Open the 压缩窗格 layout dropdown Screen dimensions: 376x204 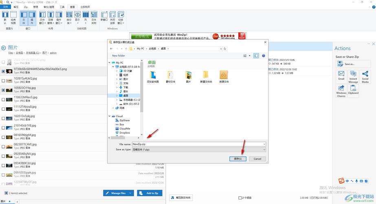[x=51, y=18]
